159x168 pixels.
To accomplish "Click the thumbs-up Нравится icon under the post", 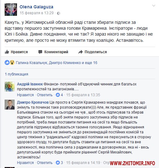I will 7,52.
